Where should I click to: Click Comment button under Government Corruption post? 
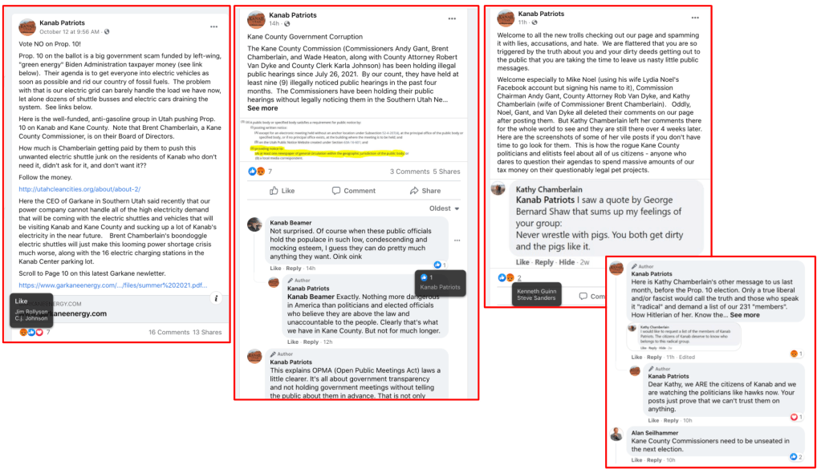354,191
